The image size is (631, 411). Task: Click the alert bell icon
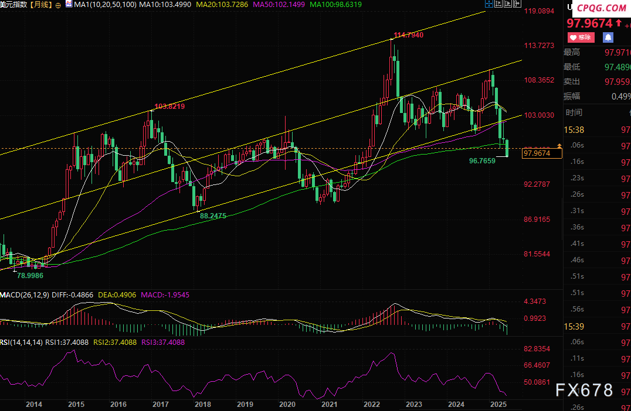pyautogui.click(x=608, y=37)
